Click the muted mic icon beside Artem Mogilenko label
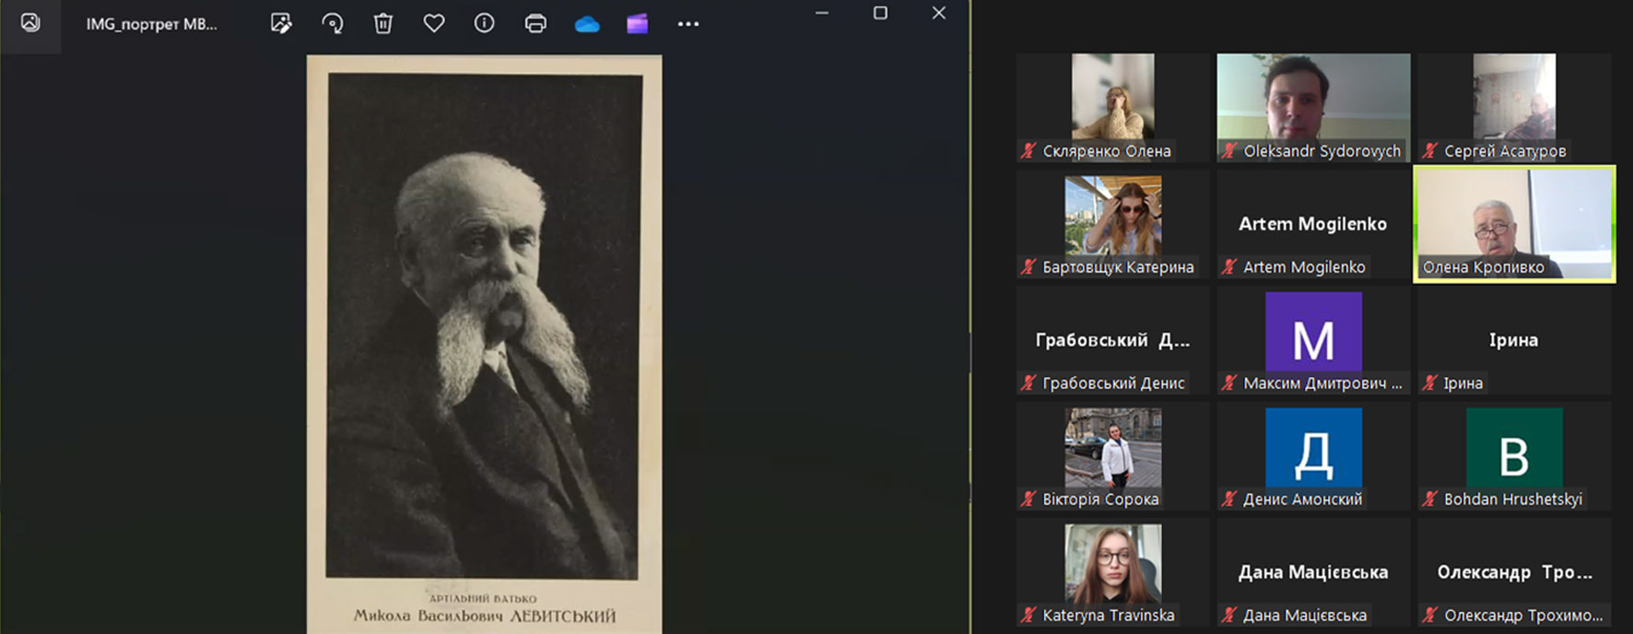Screen dimensions: 1633x634 [x=1229, y=267]
